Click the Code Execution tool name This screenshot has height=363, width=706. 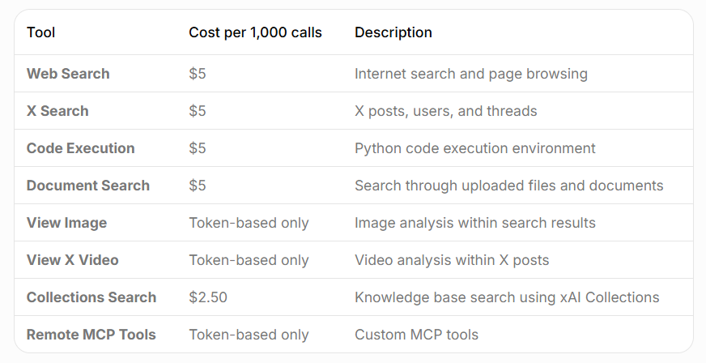tap(80, 148)
